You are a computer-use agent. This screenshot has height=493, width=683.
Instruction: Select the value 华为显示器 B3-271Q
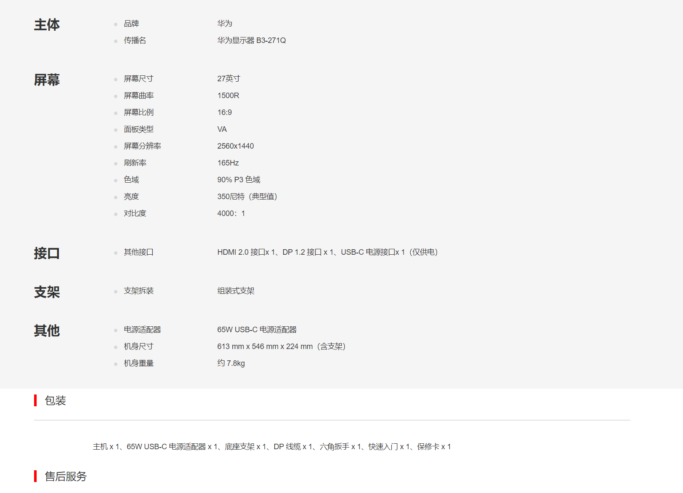(252, 40)
